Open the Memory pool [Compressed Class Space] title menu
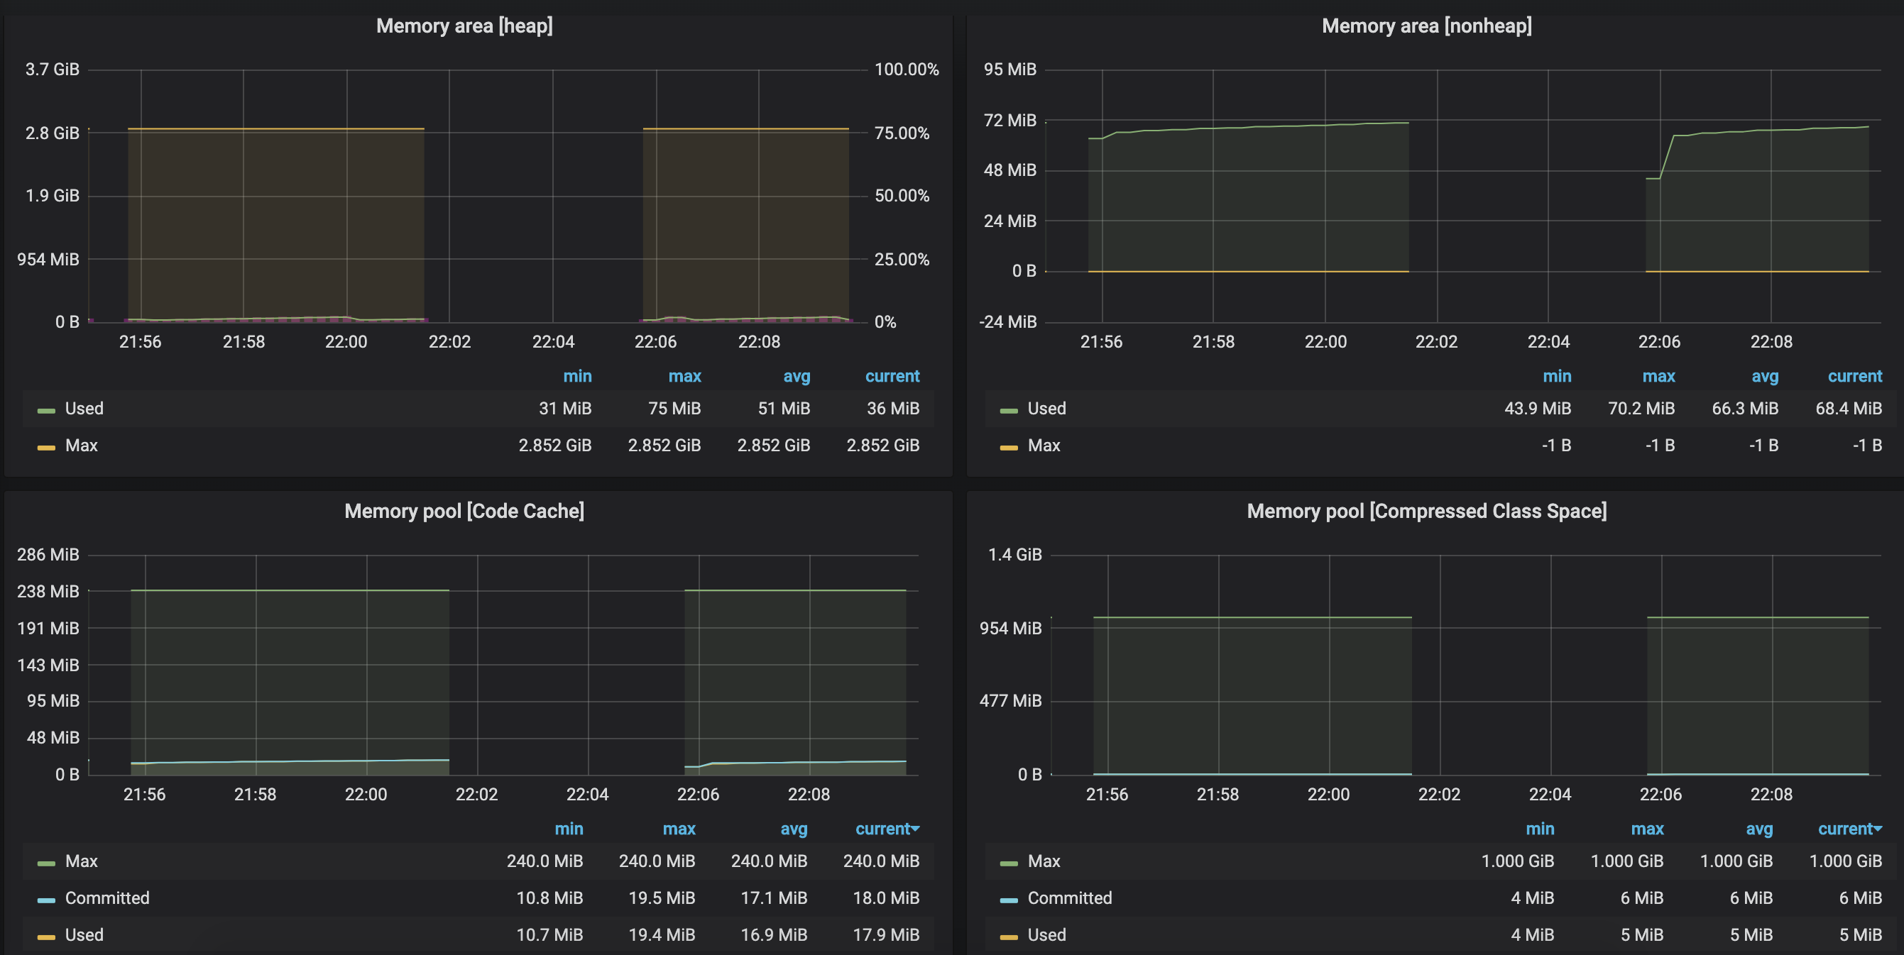1904x955 pixels. pyautogui.click(x=1426, y=511)
